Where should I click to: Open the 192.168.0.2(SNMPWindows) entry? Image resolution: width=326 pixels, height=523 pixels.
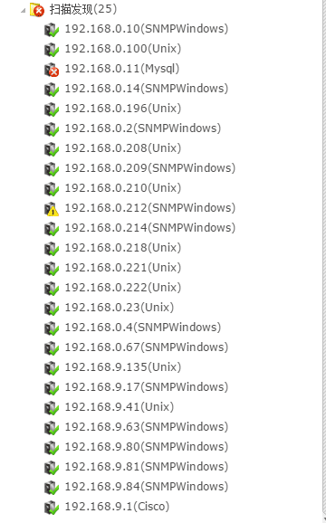[143, 128]
